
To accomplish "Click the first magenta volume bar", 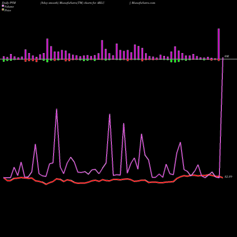I will point(4,58).
